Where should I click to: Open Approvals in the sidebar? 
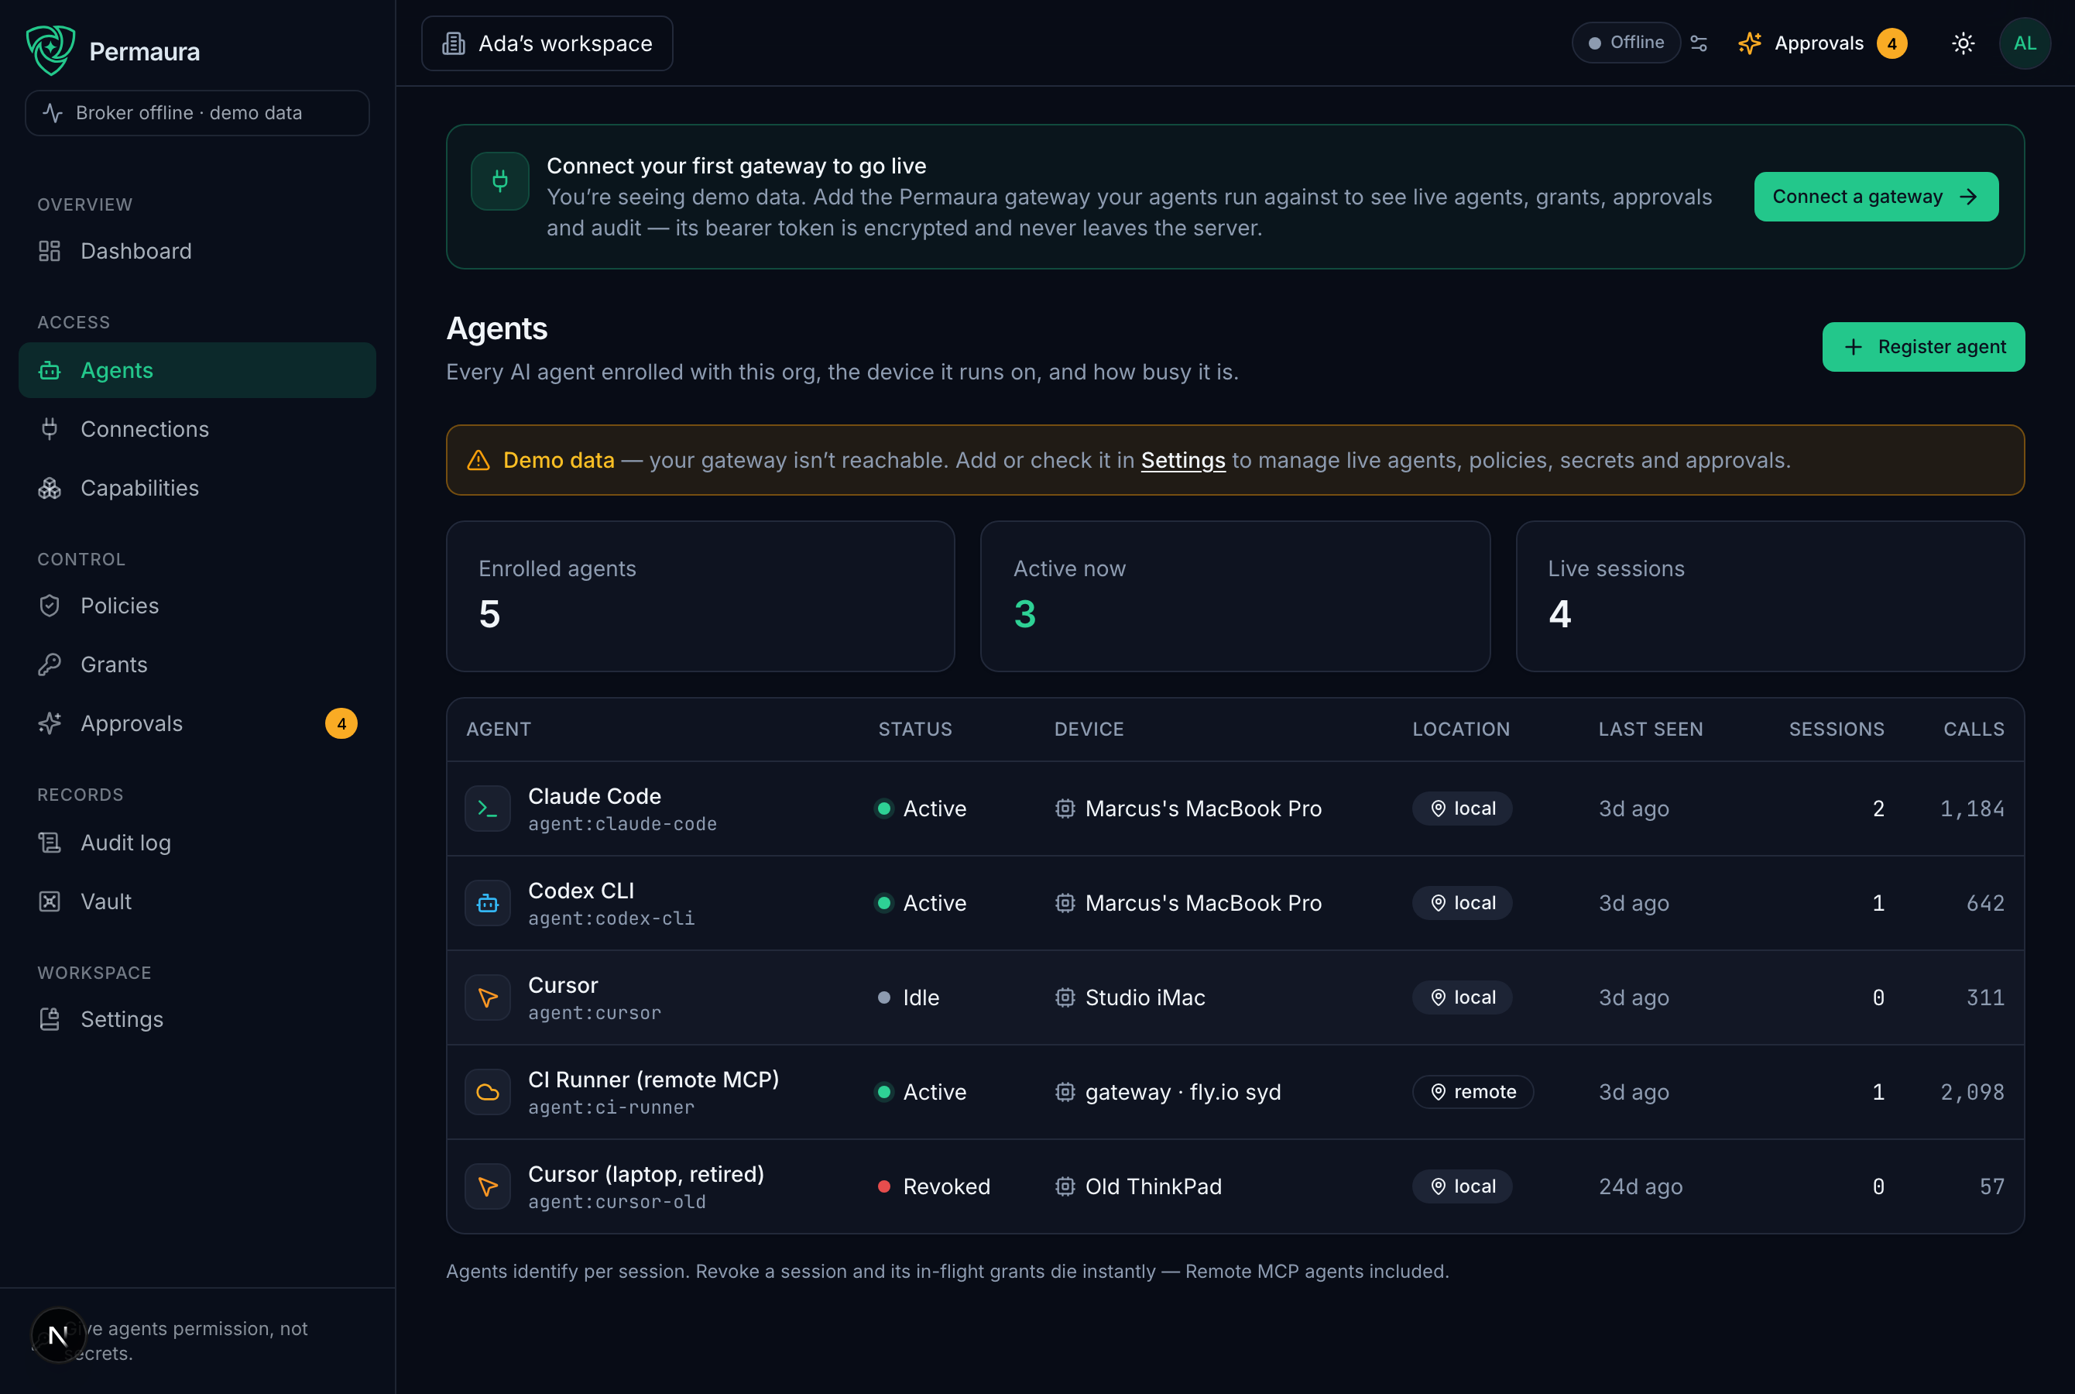point(197,723)
